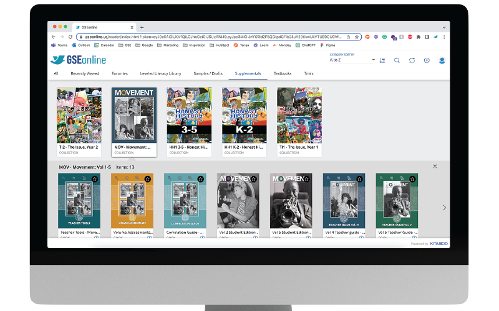Open the Teacher Tools book cover
Image resolution: width=499 pixels, height=311 pixels.
coord(79,200)
